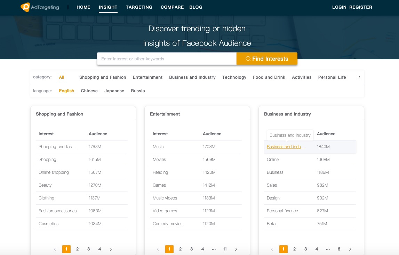The image size is (399, 255).
Task: Filter by Shopping and Fashion category
Action: [103, 77]
